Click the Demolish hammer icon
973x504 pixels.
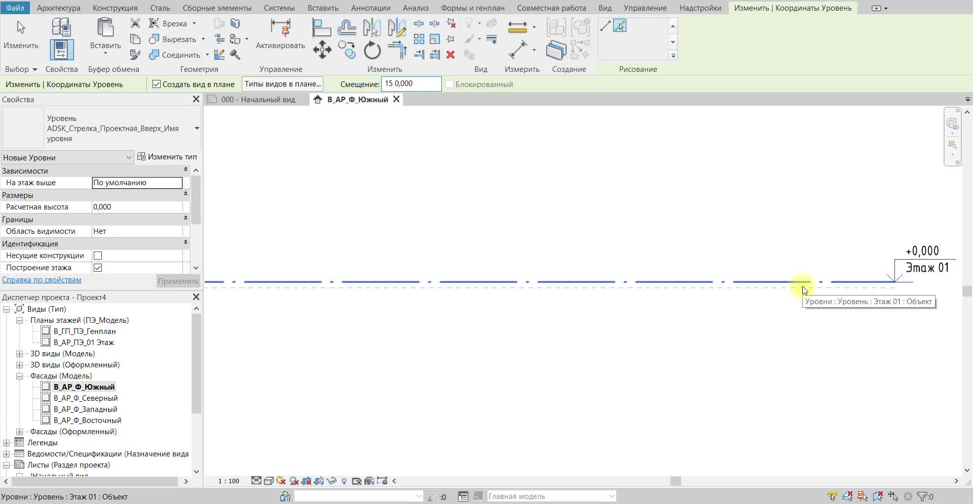(235, 54)
